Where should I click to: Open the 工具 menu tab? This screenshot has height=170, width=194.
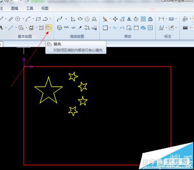point(30,9)
